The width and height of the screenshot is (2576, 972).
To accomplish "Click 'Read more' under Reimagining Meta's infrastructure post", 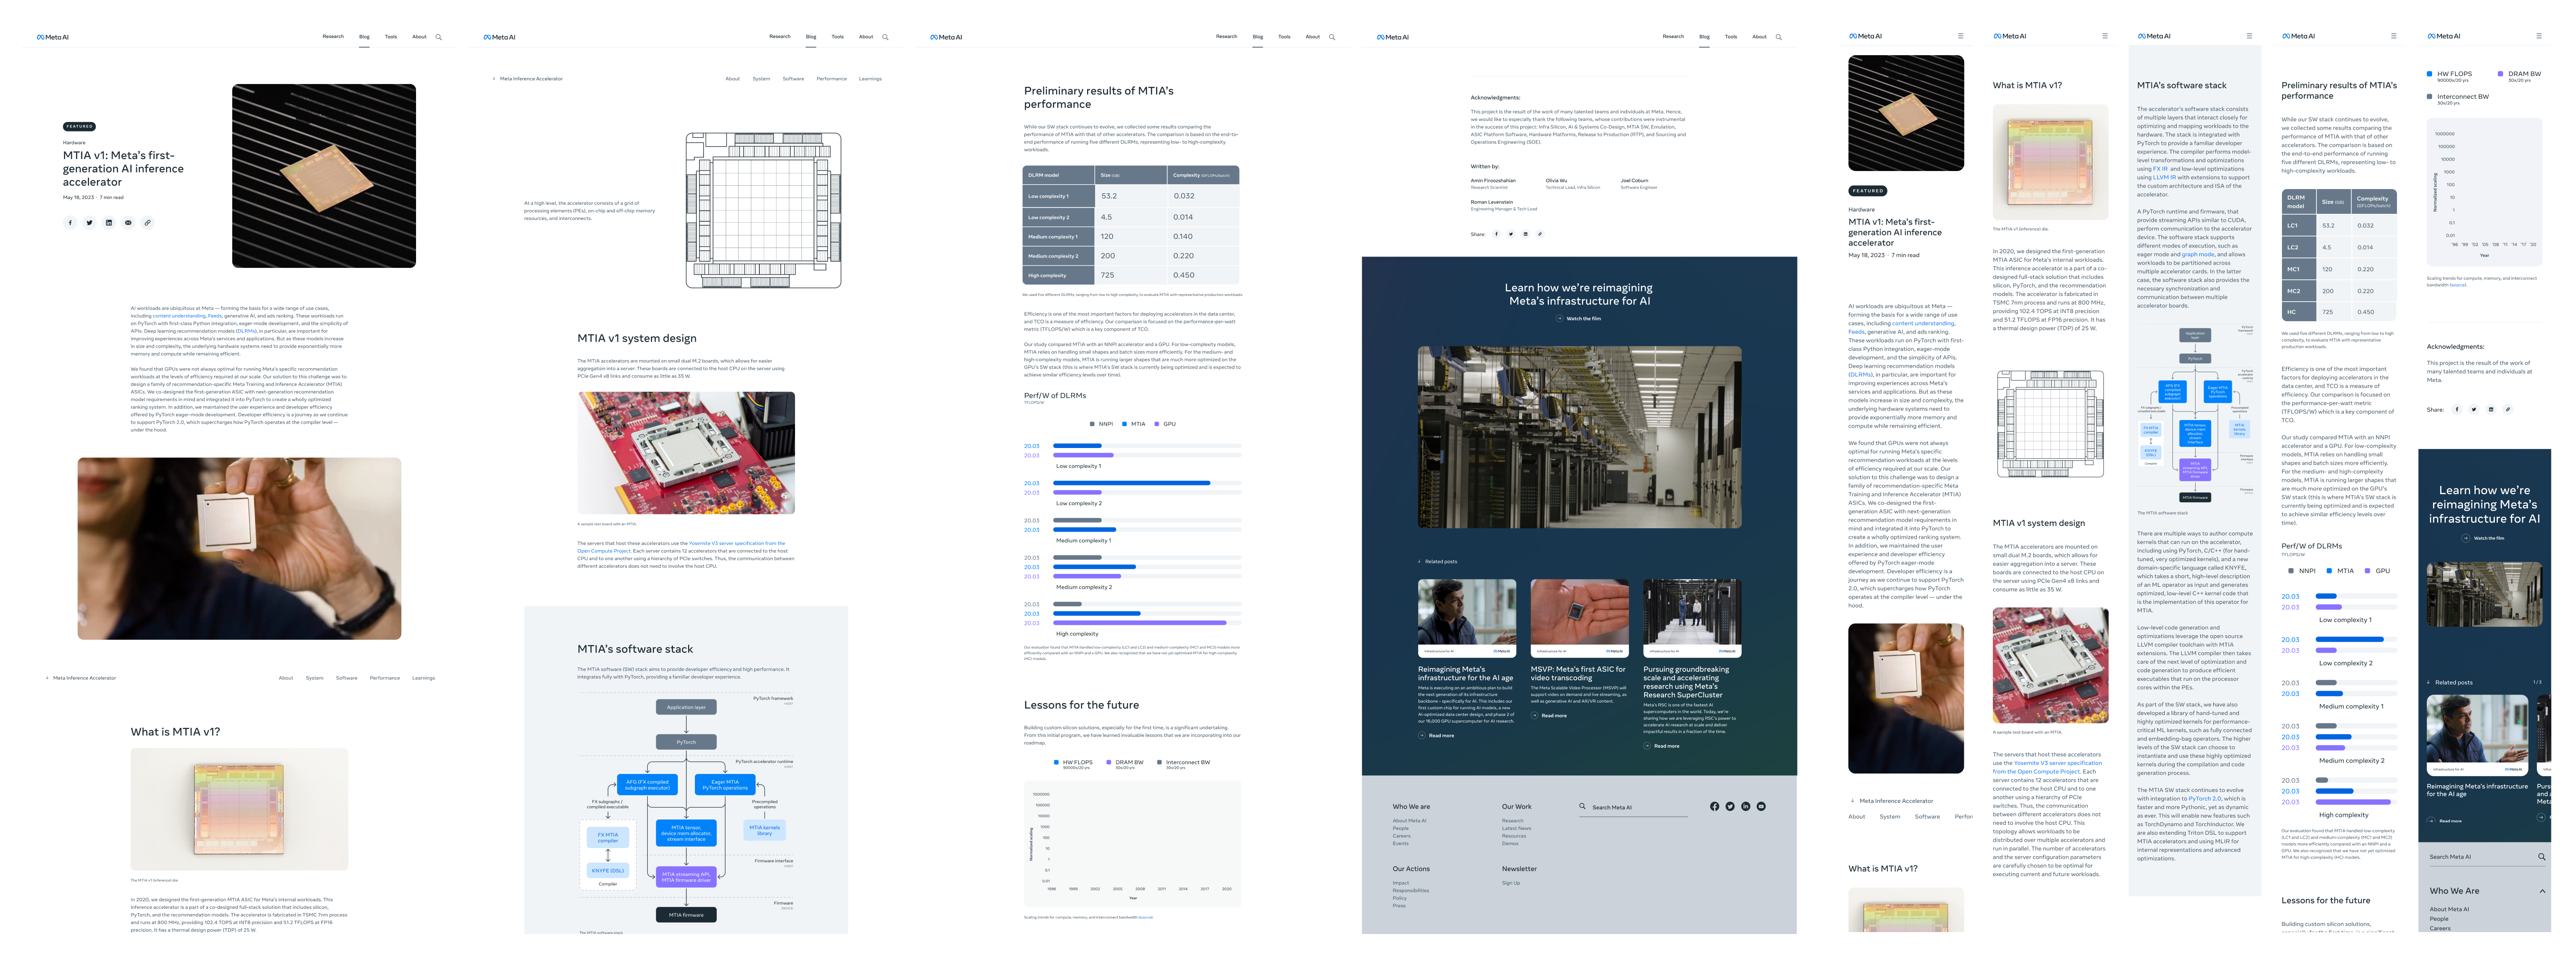I will [x=1436, y=736].
